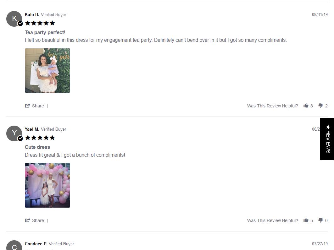
Task: Click the Share link under the Cute dress review
Action: 38,220
